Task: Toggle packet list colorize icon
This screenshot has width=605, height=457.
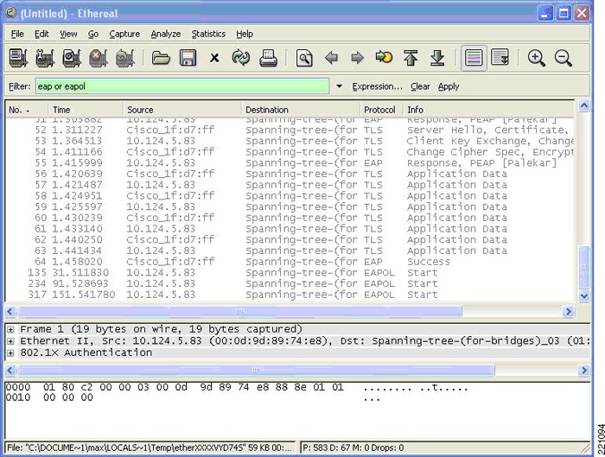Action: [474, 58]
